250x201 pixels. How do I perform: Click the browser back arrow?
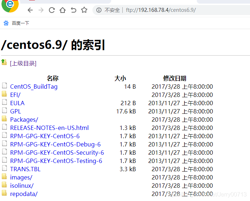pos(30,10)
